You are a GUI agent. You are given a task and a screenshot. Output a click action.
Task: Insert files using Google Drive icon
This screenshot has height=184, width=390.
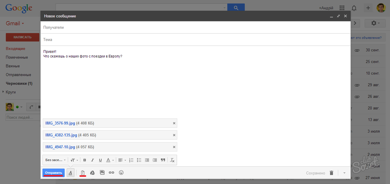click(92, 173)
